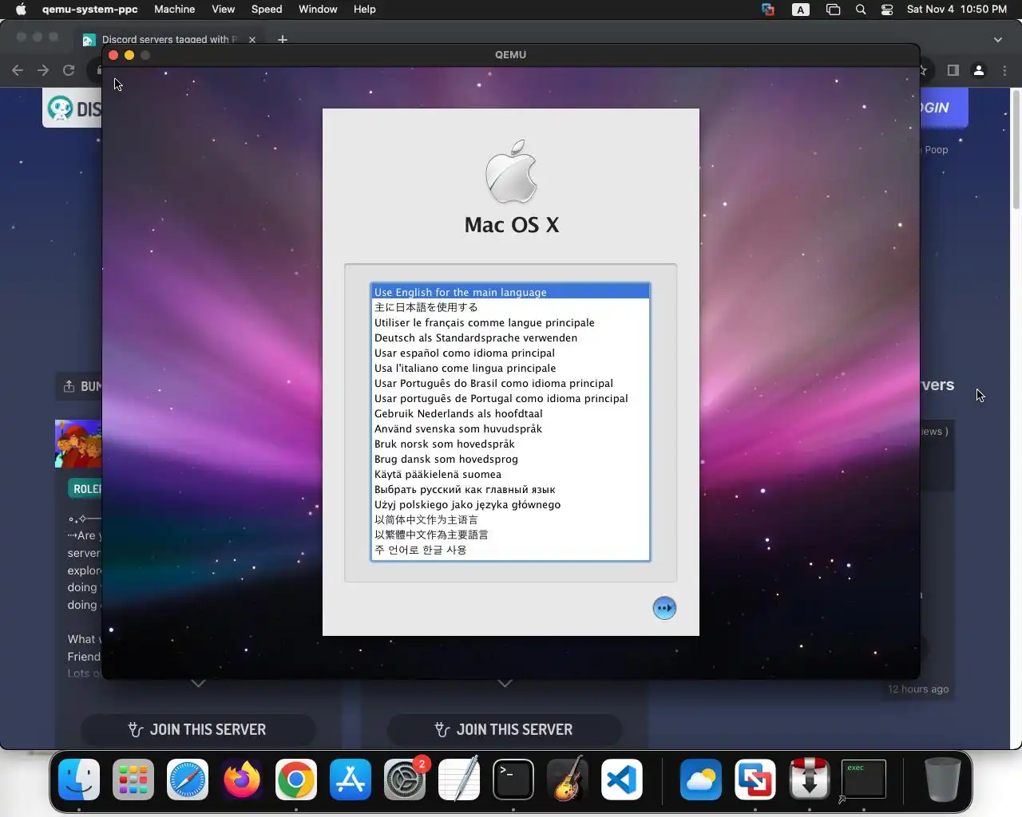Click the Stage Manager windows icon in menu bar
The height and width of the screenshot is (817, 1022).
point(833,10)
